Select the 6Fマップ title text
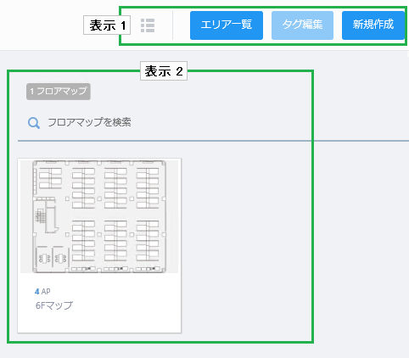The width and height of the screenshot is (409, 358). click(54, 305)
